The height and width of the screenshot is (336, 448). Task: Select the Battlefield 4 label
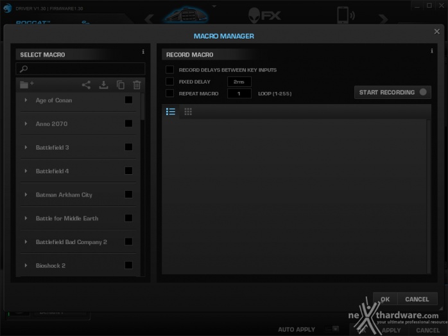pyautogui.click(x=52, y=172)
